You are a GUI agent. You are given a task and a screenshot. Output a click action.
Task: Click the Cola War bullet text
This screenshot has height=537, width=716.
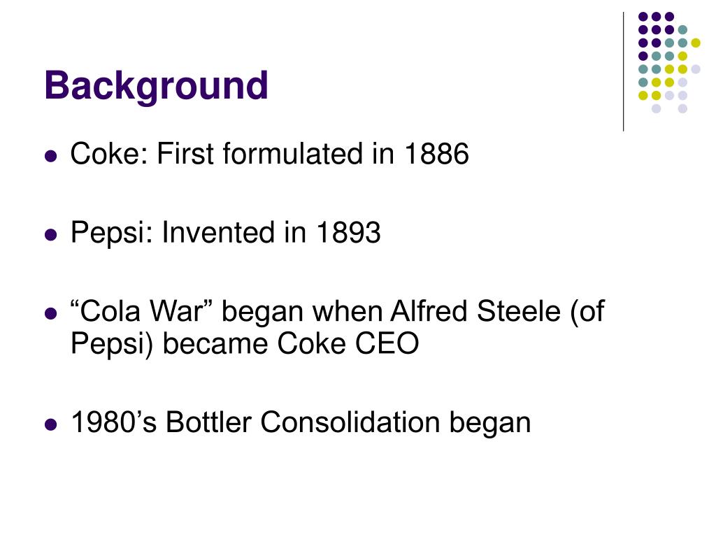tap(338, 327)
